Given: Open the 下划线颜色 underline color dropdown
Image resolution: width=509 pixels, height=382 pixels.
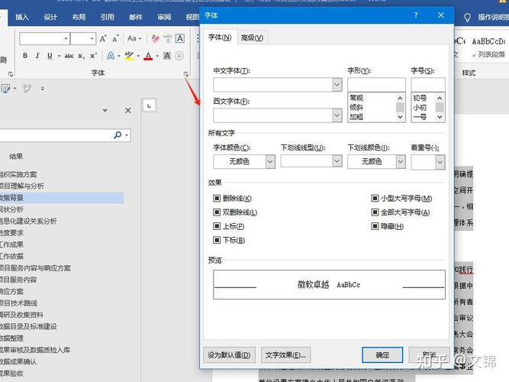Looking at the screenshot, I should pyautogui.click(x=401, y=161).
